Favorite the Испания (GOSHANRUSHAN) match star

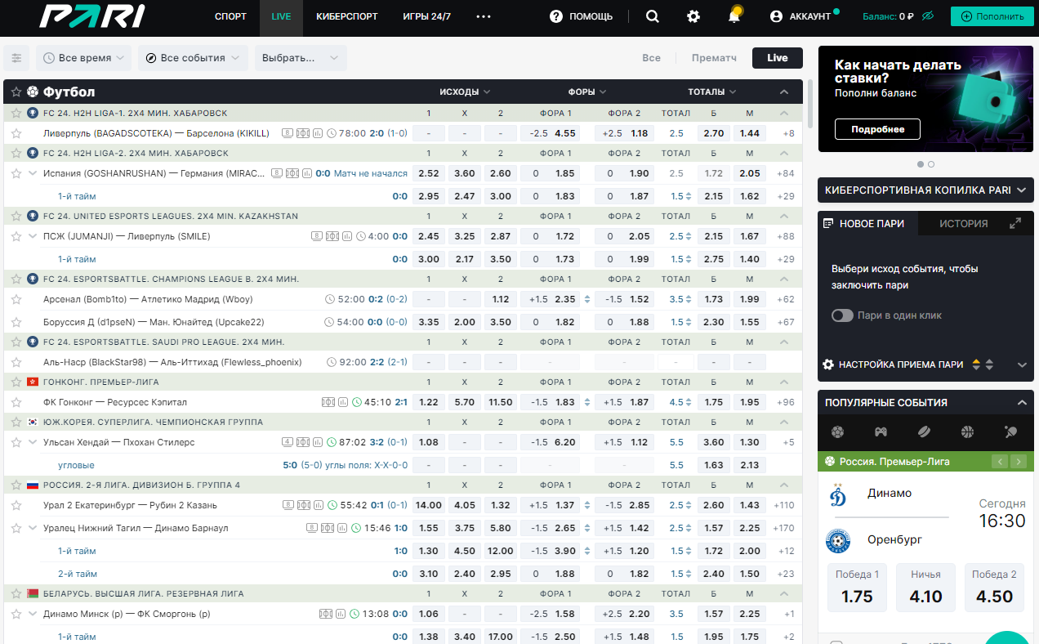click(16, 173)
